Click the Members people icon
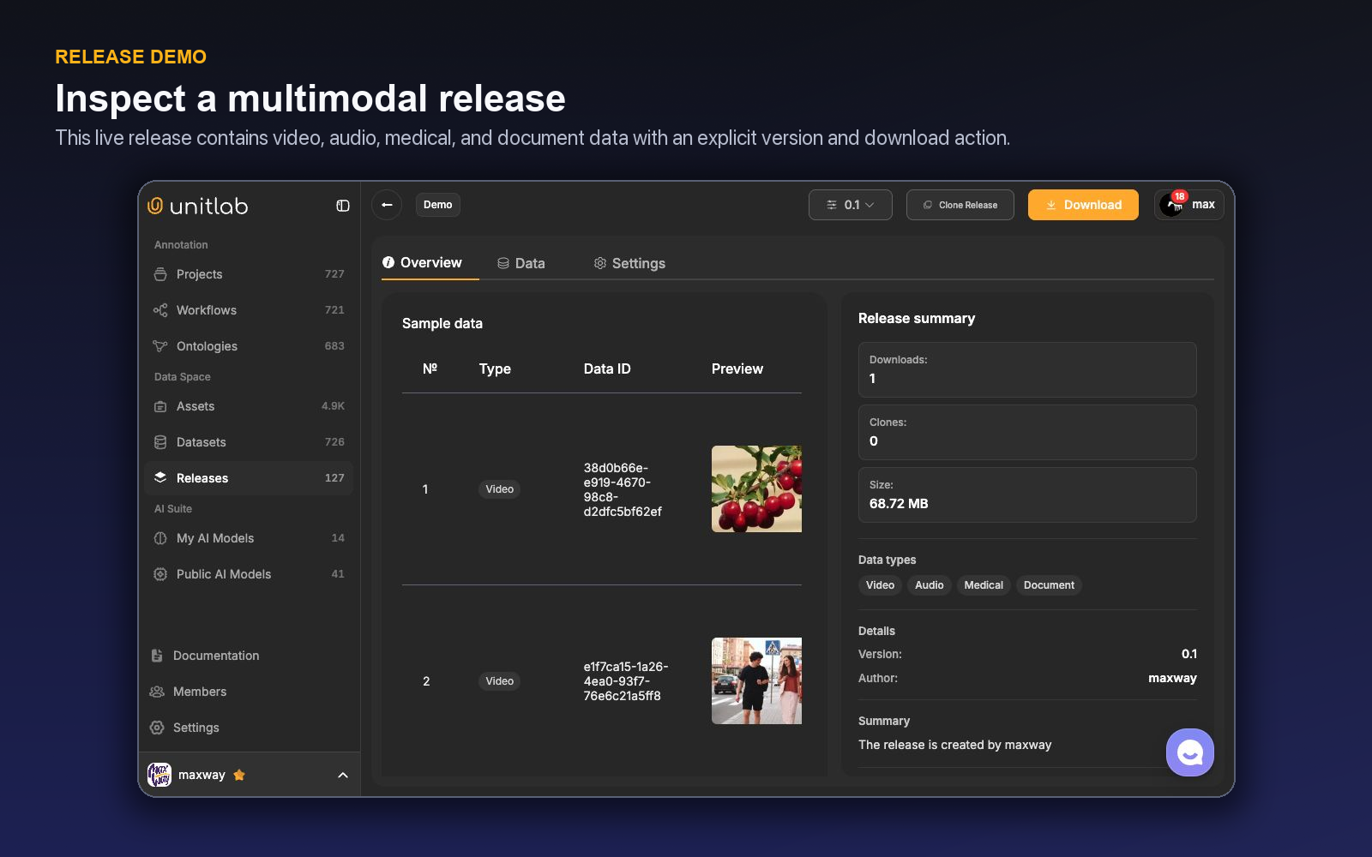The width and height of the screenshot is (1372, 857). (157, 692)
